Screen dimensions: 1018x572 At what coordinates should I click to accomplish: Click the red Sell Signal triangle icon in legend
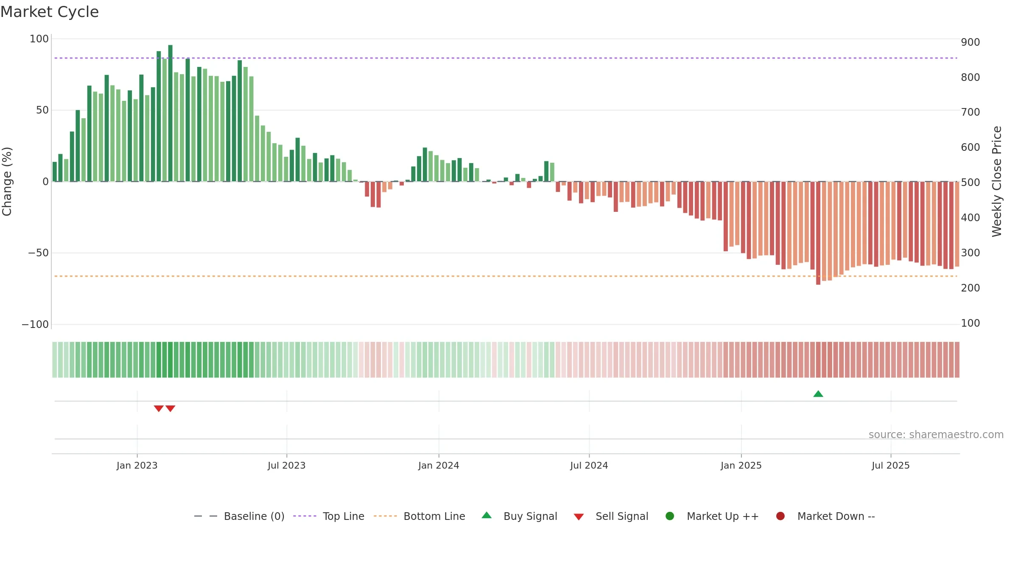pyautogui.click(x=579, y=517)
